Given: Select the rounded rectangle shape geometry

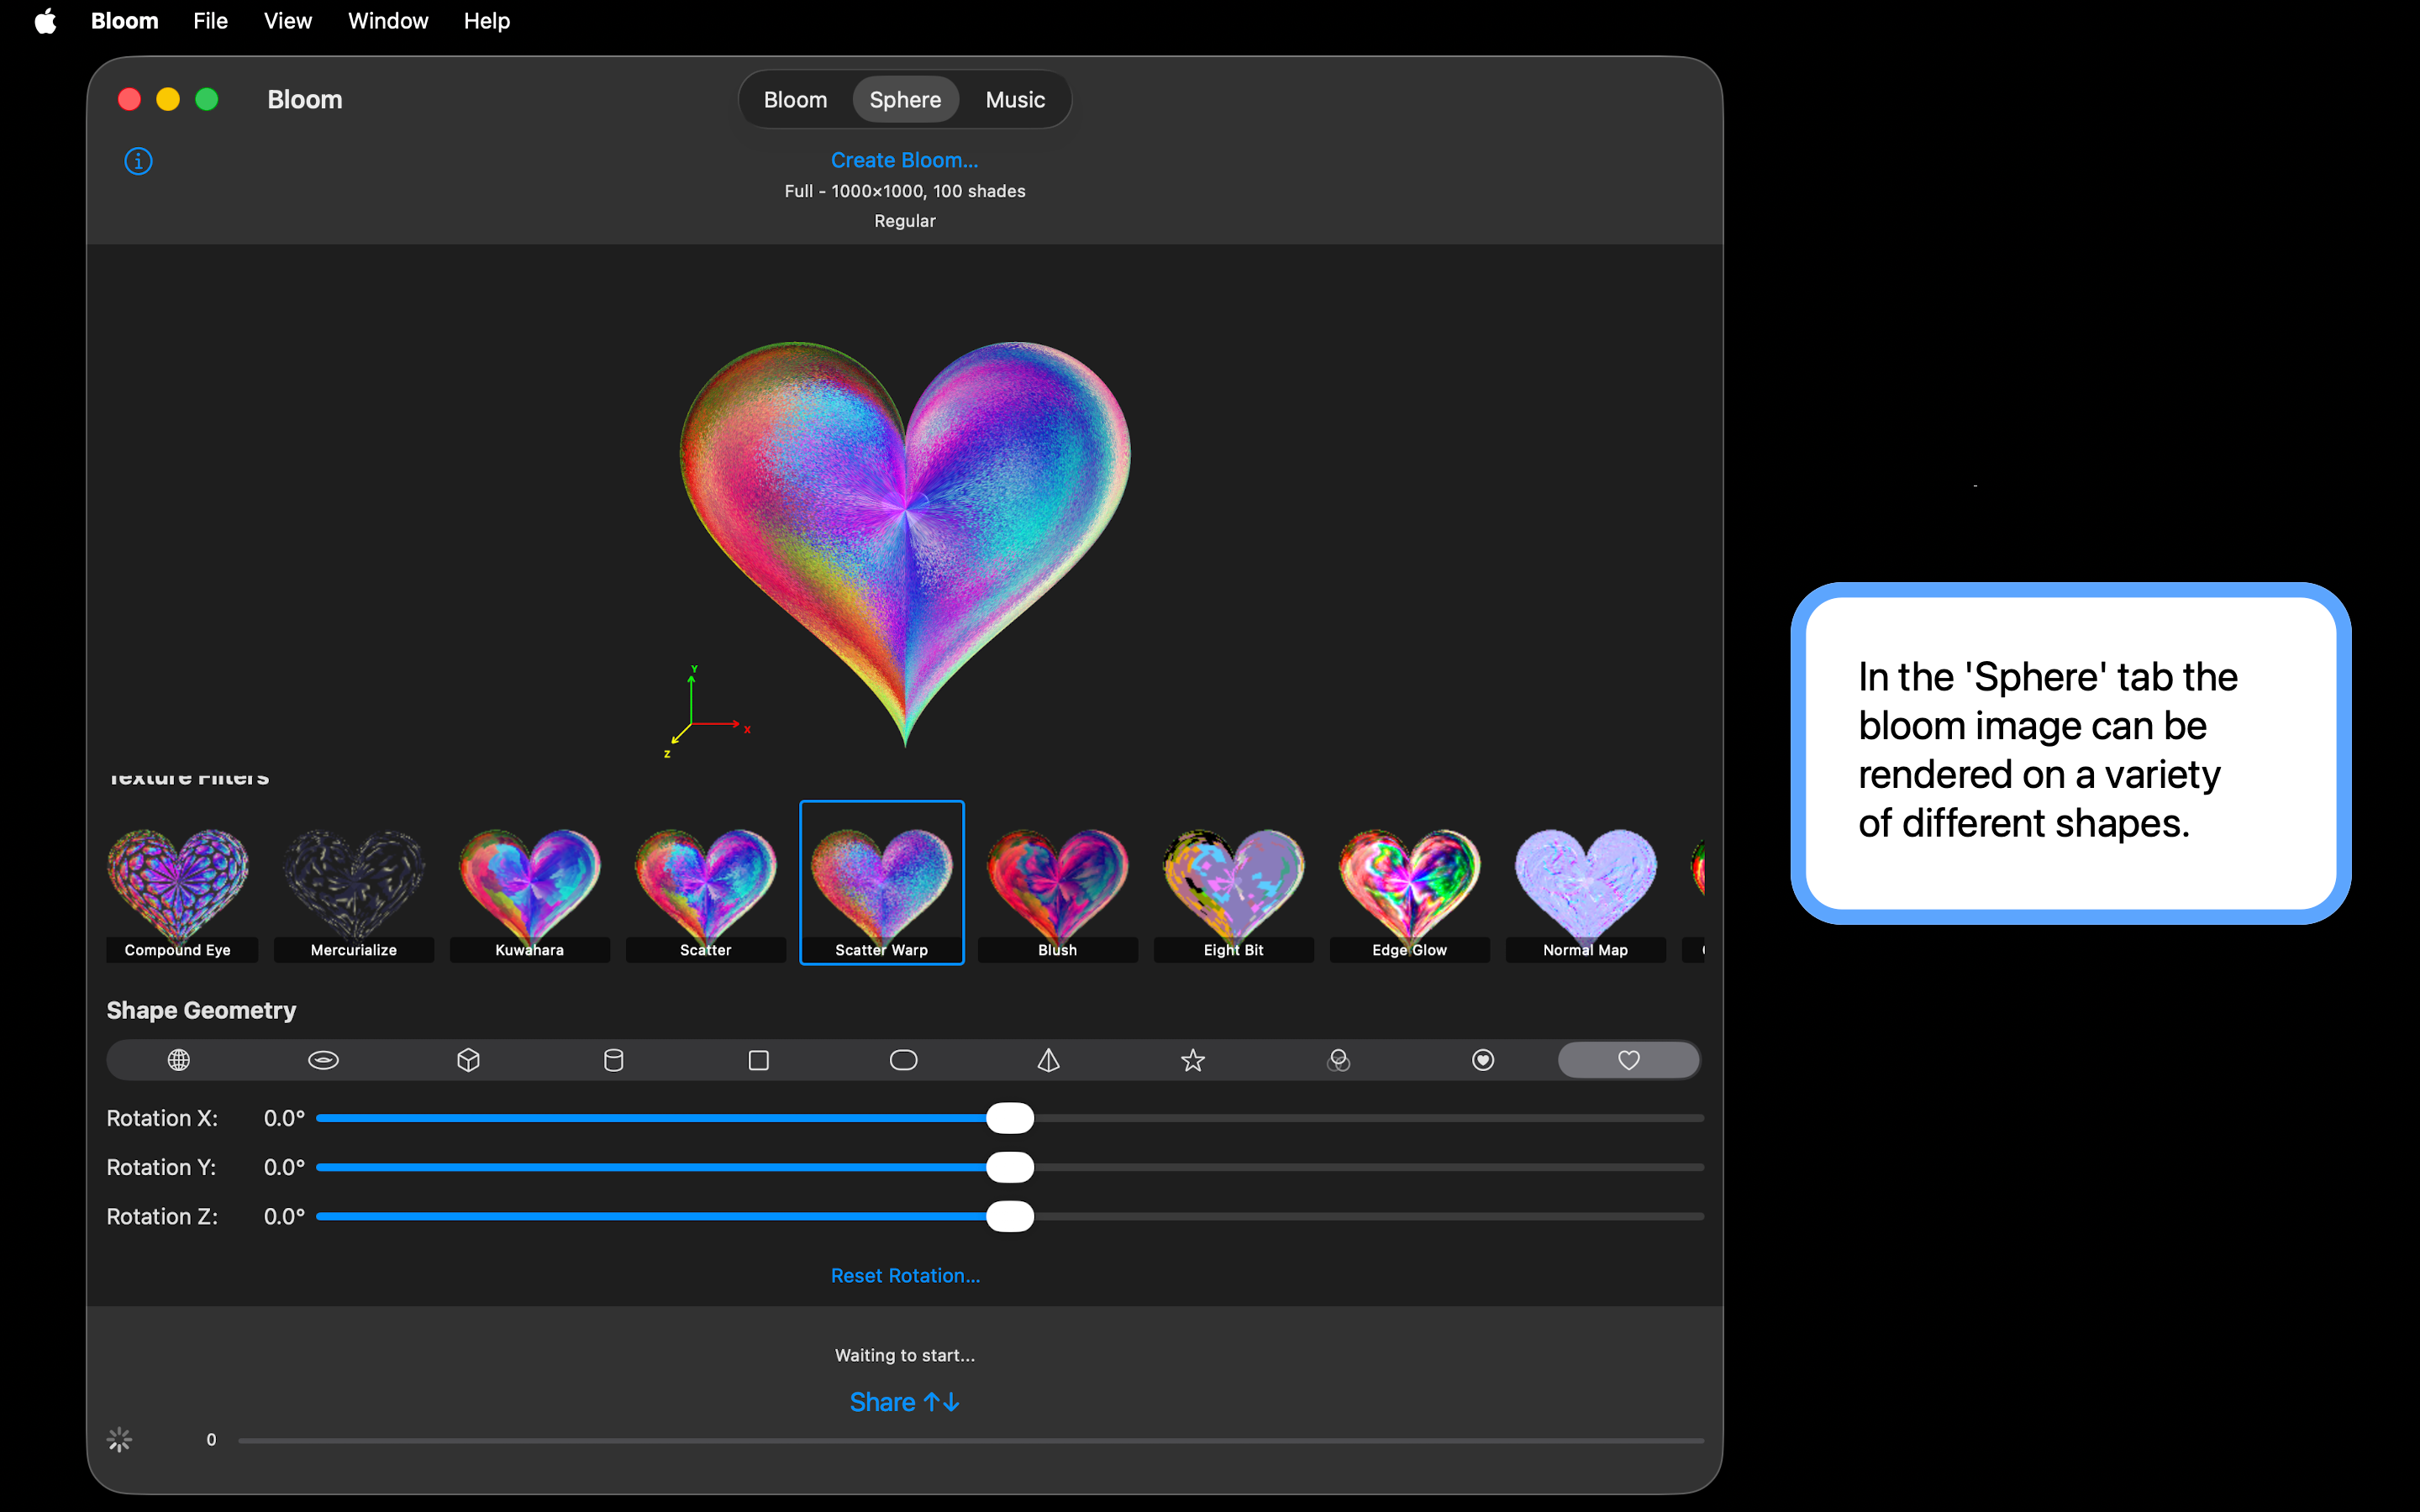Looking at the screenshot, I should click(x=904, y=1060).
